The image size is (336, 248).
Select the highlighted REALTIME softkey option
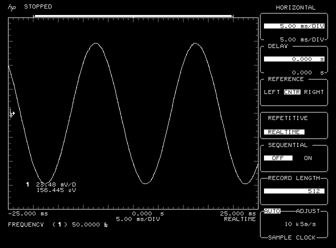283,132
